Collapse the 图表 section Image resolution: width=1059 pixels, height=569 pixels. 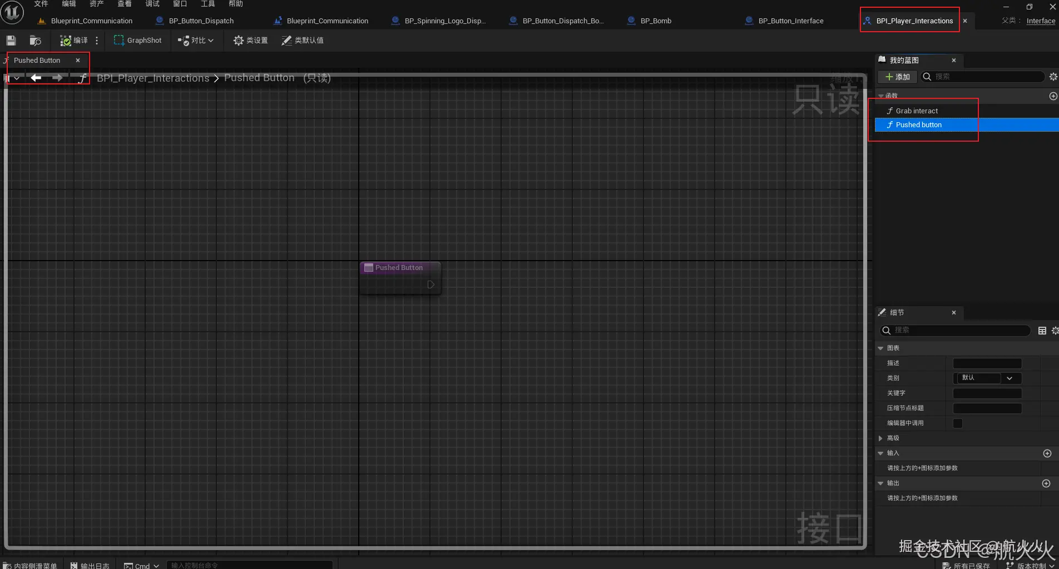(880, 348)
